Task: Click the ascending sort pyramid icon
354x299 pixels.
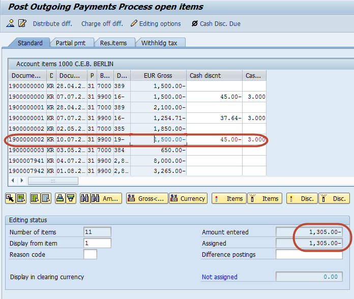Action: click(60, 199)
